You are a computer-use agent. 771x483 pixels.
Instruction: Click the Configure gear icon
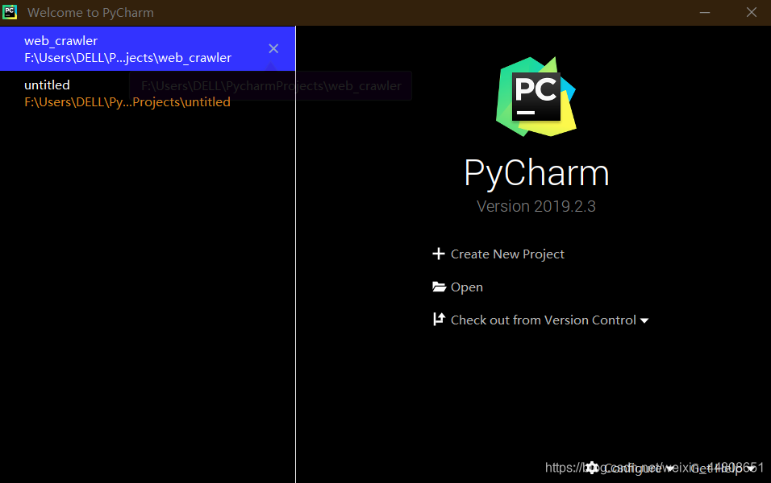[593, 468]
